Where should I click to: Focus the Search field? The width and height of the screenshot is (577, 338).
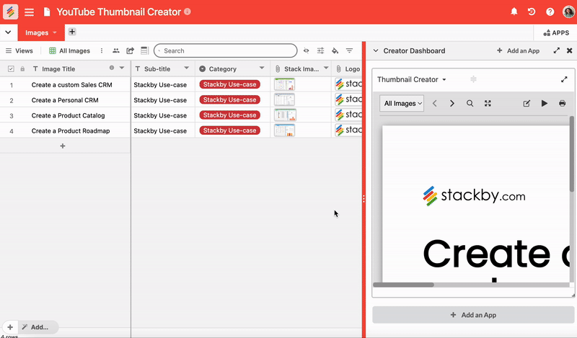225,50
